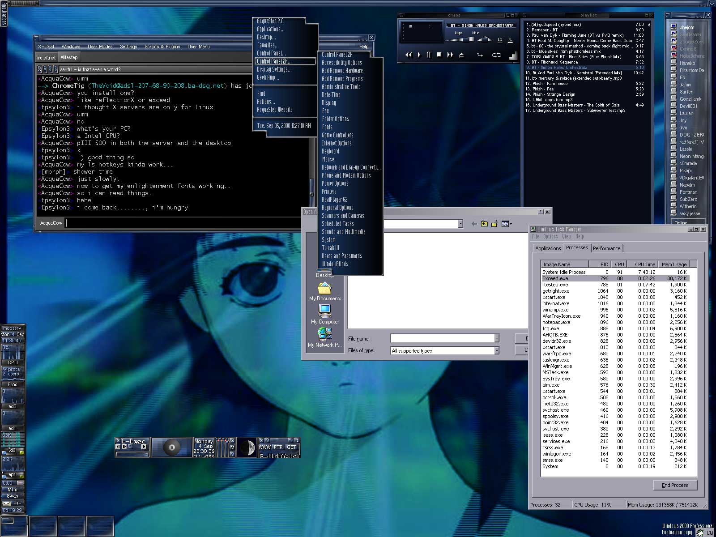Adjust the Winamp volume slider
Viewport: 716px width, 537px height.
pos(460,39)
